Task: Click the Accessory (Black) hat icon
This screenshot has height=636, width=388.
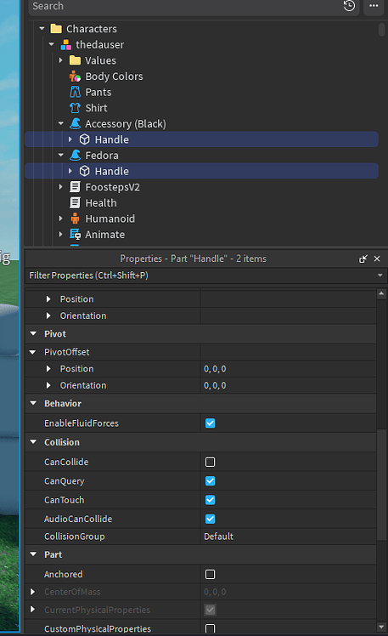Action: (x=75, y=123)
